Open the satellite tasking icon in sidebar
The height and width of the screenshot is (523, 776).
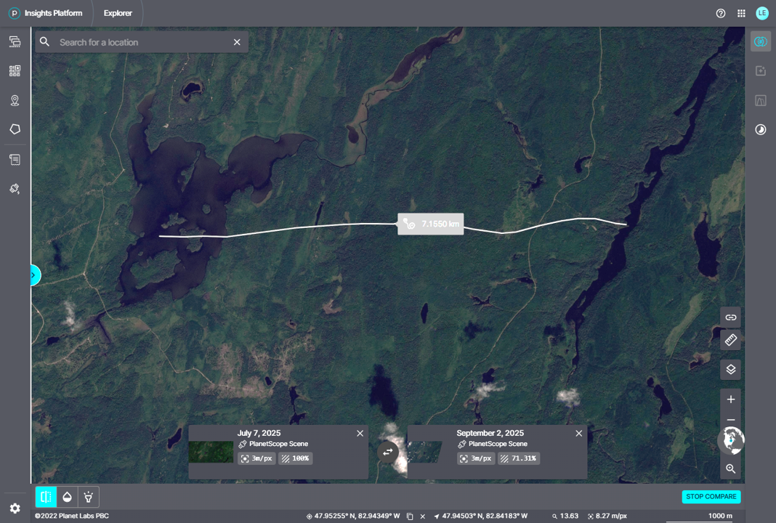[15, 189]
